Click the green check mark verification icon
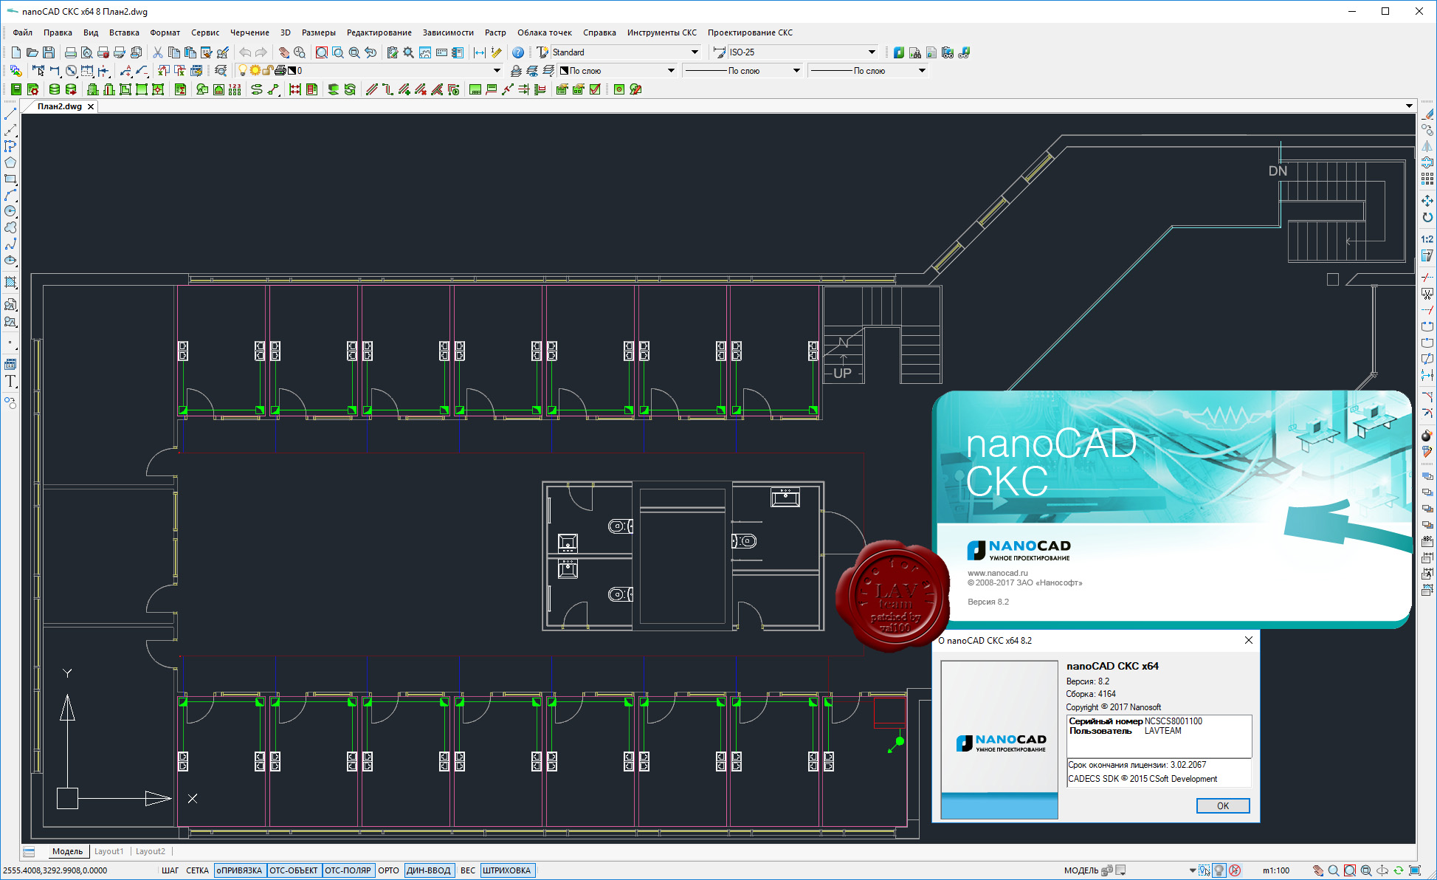 coord(595,89)
